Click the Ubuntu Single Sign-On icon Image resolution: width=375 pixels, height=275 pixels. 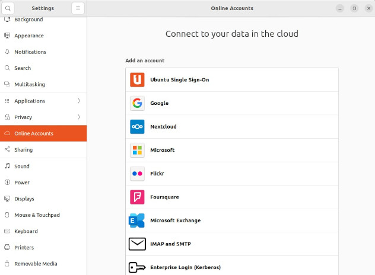[x=137, y=79]
